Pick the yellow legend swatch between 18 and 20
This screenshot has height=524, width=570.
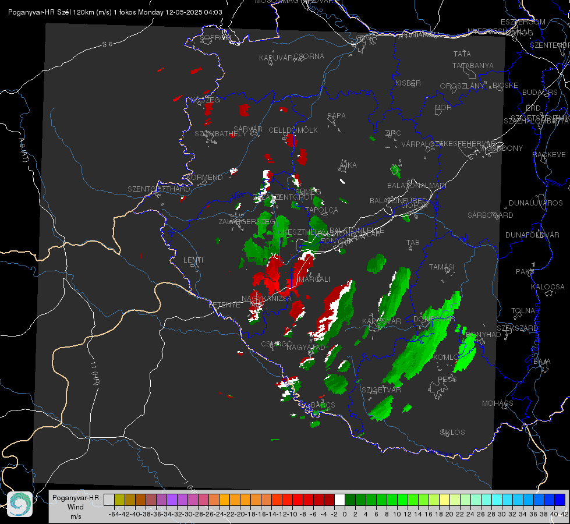444,500
